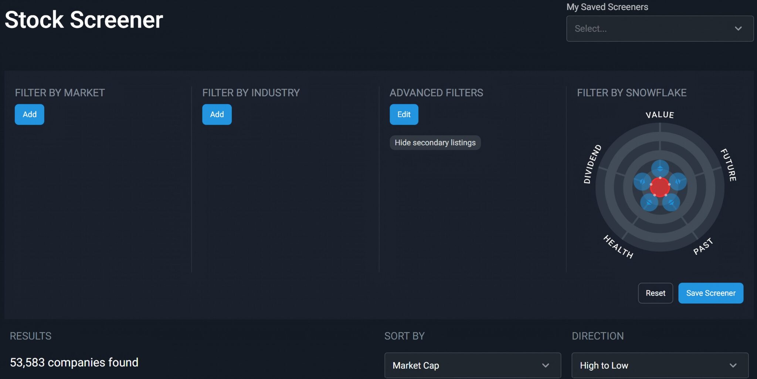Edit the advanced filters
Image resolution: width=757 pixels, height=379 pixels.
tap(404, 115)
